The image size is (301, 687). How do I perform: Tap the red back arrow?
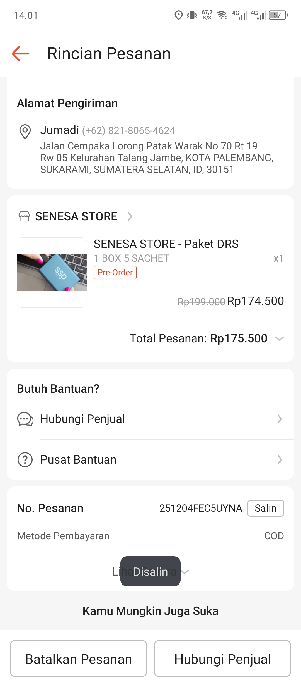pos(20,53)
